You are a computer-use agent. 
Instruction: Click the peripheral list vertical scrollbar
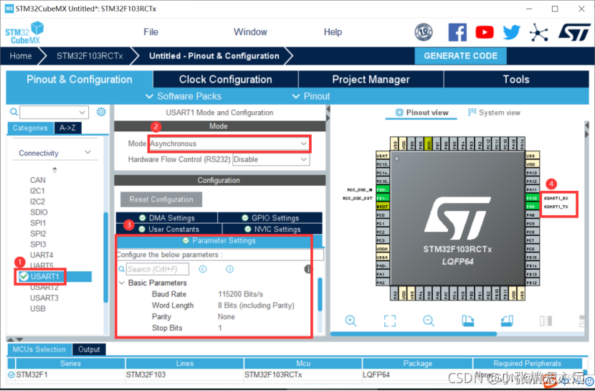(x=105, y=258)
